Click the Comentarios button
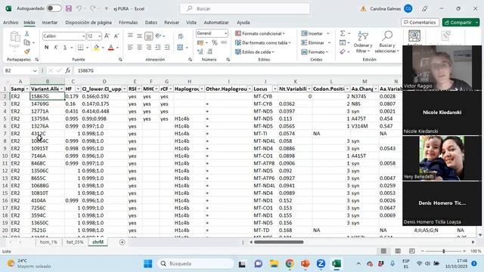Screen dimensions: 484x272 pos(420,23)
